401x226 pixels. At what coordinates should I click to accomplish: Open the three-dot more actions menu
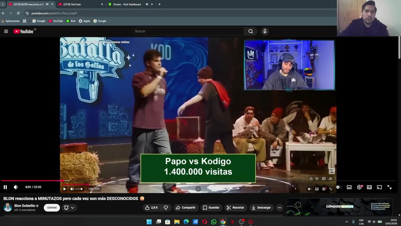(x=279, y=207)
